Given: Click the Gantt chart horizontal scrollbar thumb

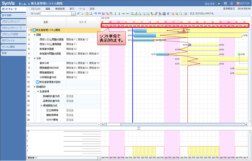Looking at the screenshot, I should click(x=114, y=125).
